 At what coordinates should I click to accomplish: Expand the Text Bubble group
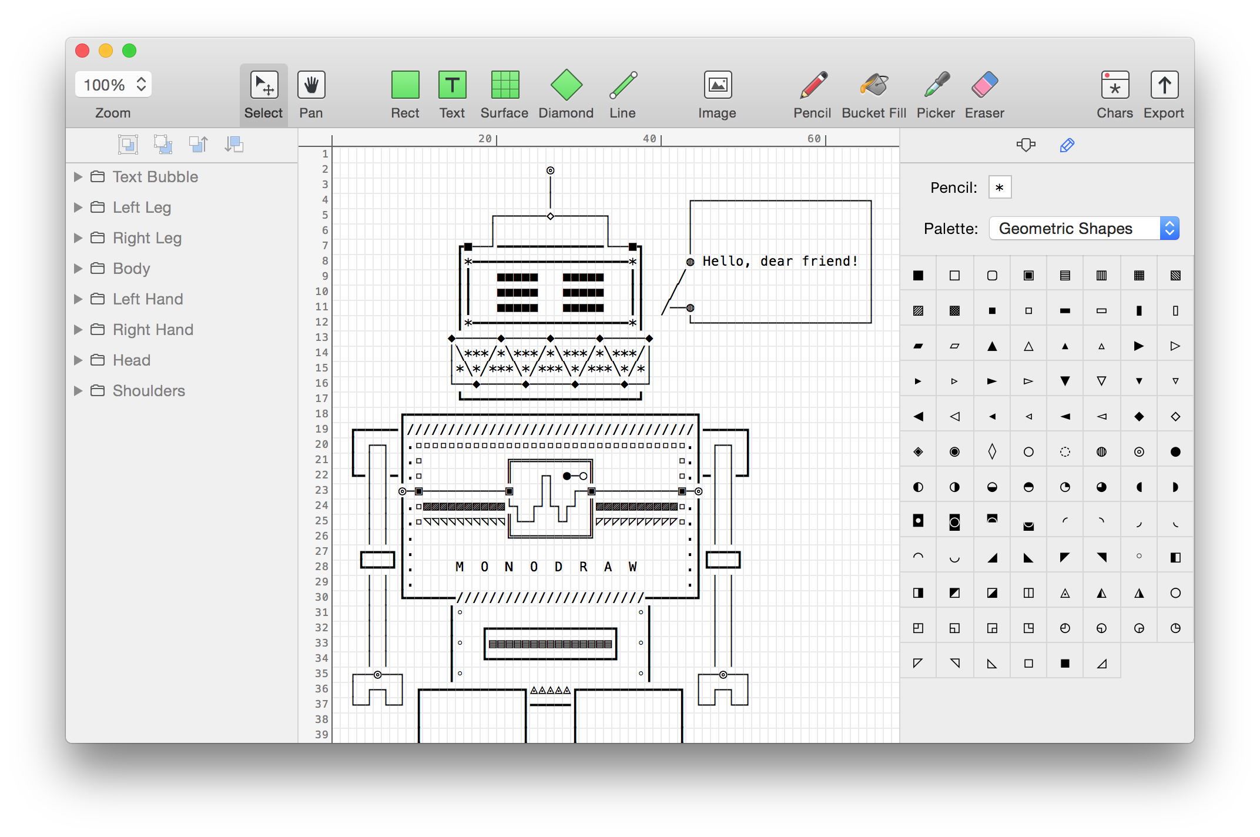coord(78,176)
